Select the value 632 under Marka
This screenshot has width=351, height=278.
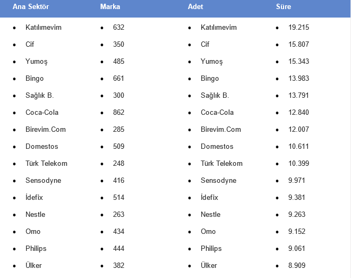click(x=118, y=27)
